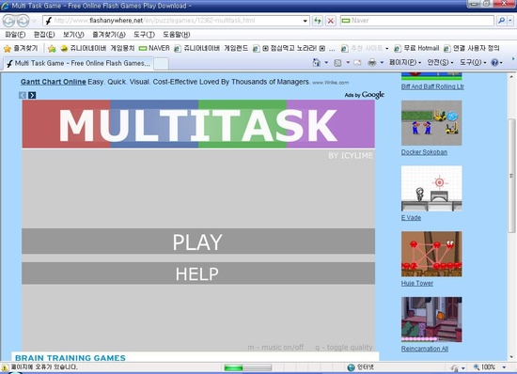Screen dimensions: 517x374
Task: Open the E Vade game link
Action: pyautogui.click(x=411, y=217)
